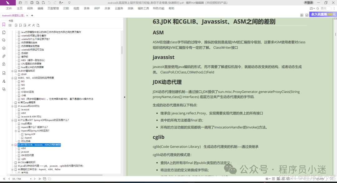Select the IO与NIO区别 bookmark

click(27, 92)
